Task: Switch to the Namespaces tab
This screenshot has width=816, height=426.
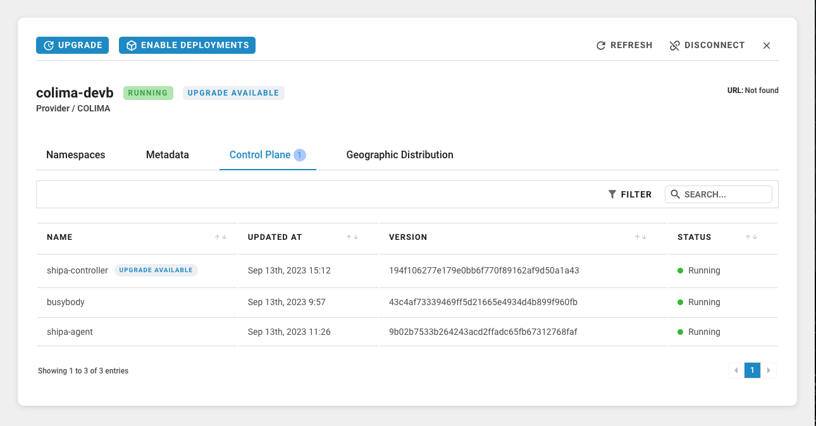Action: coord(76,155)
